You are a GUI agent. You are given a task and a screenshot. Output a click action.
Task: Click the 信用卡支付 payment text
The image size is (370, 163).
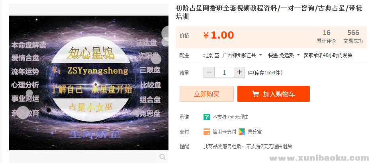224,132
